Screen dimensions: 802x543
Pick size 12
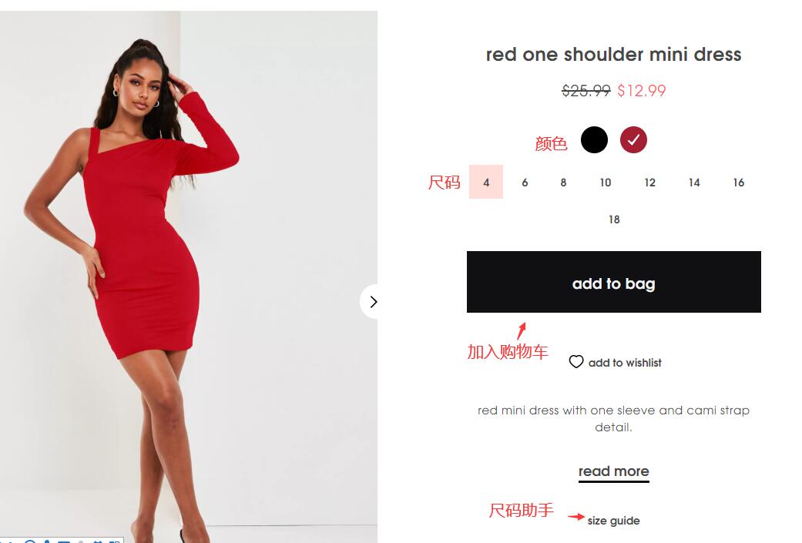(649, 183)
